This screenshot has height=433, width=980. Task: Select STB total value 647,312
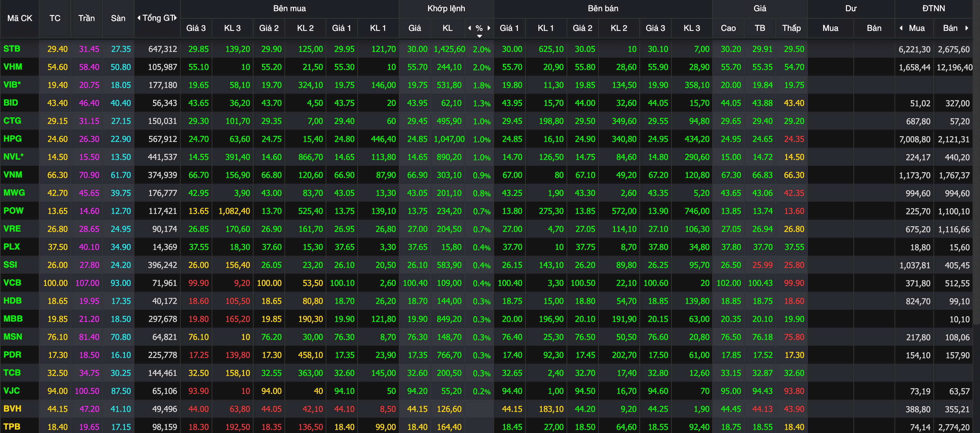162,49
